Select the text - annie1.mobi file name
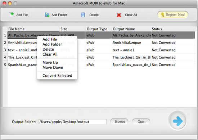 point(22,50)
